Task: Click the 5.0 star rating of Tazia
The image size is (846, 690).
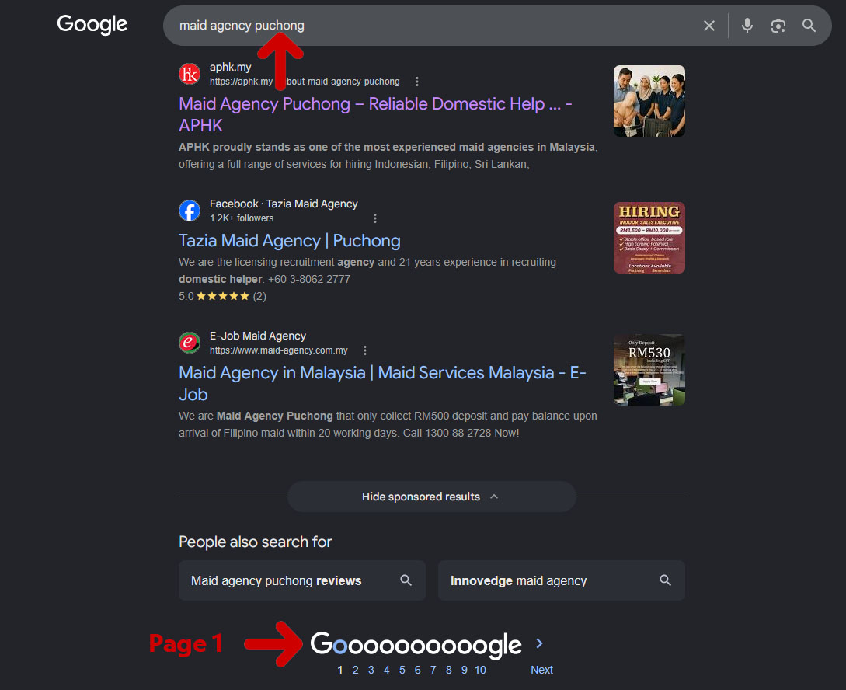Action: (222, 296)
